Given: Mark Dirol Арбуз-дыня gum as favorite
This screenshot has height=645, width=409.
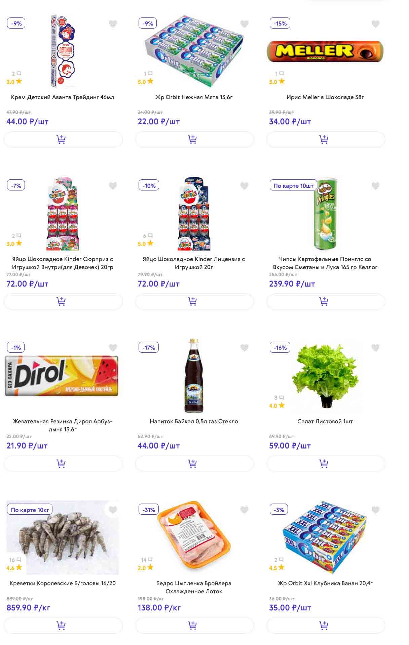Looking at the screenshot, I should click(x=113, y=348).
